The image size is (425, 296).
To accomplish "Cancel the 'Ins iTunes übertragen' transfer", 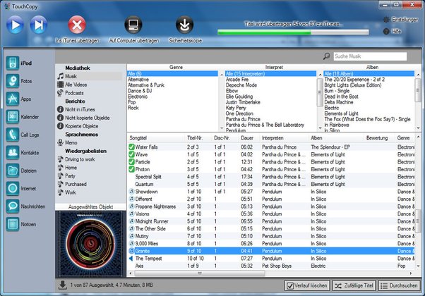I will tap(77, 25).
